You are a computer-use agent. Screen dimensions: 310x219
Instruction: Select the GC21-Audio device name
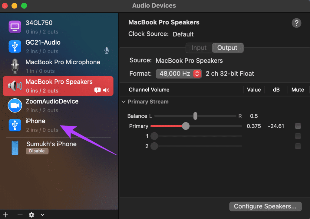(x=43, y=43)
